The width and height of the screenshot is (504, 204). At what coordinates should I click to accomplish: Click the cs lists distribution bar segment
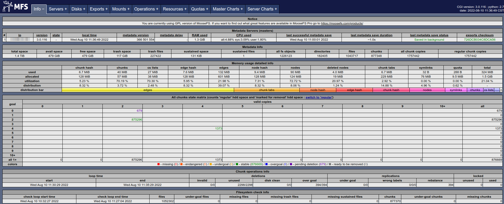[489, 90]
